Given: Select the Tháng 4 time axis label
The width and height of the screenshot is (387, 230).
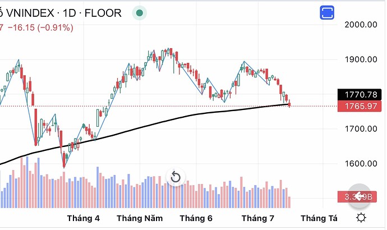Looking at the screenshot, I should (x=84, y=218).
